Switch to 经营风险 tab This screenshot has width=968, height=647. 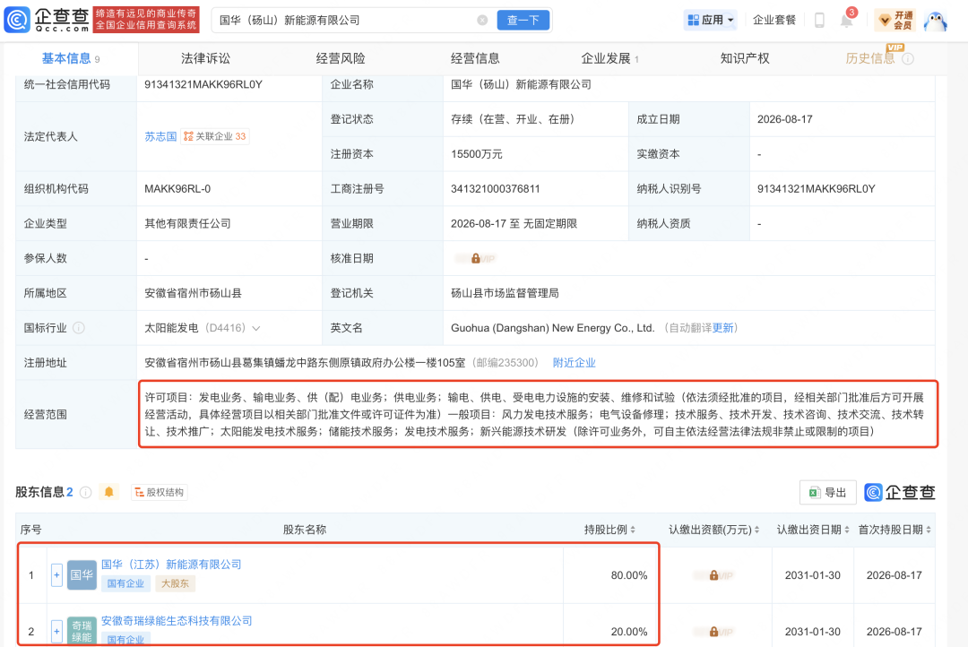point(341,58)
